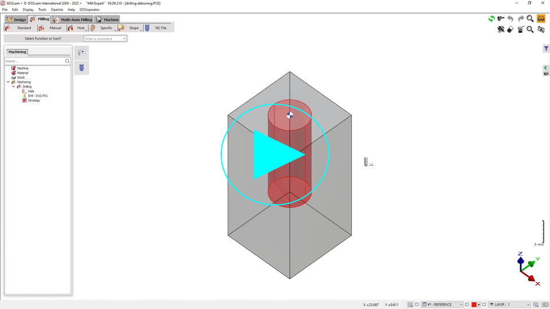The width and height of the screenshot is (550, 309).
Task: Click the simulation play icon beside tree
Action: click(x=81, y=53)
